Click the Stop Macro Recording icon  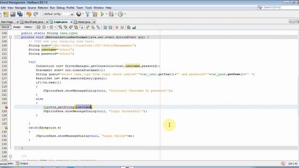(122, 27)
